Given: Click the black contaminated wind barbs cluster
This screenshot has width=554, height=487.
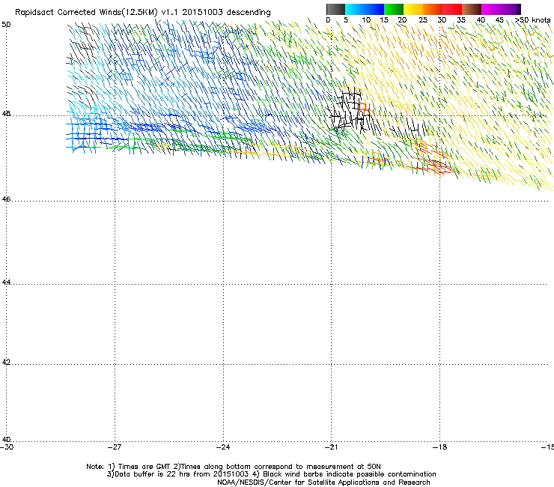Looking at the screenshot, I should 352,112.
